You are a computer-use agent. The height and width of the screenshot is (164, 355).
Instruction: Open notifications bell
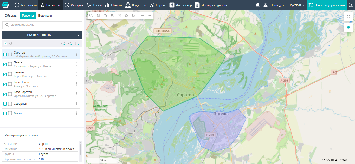[258, 5]
